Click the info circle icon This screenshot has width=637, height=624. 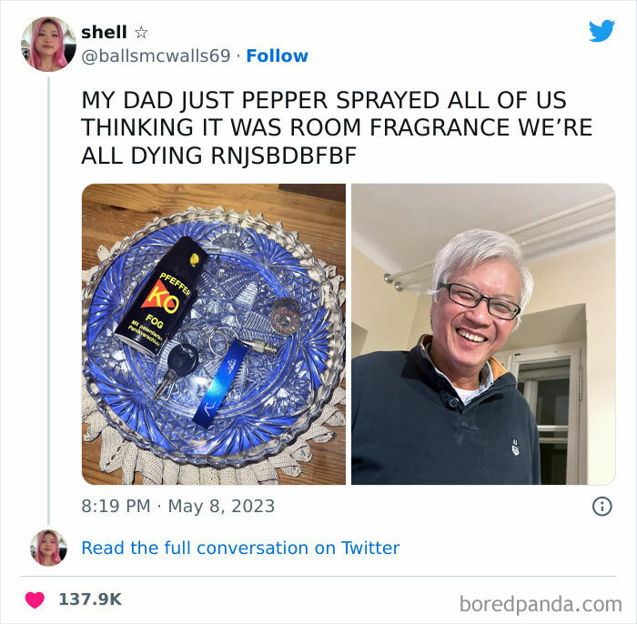point(602,507)
